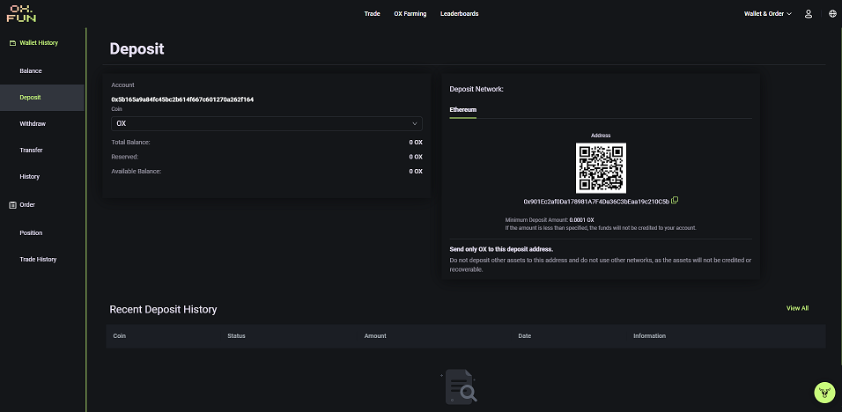The width and height of the screenshot is (842, 412).
Task: Open the Trade menu
Action: [x=373, y=14]
